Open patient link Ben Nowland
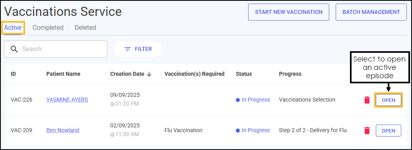This screenshot has height=150, width=412. click(63, 130)
